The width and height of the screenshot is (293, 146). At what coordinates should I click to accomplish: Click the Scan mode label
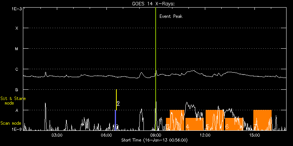11,123
